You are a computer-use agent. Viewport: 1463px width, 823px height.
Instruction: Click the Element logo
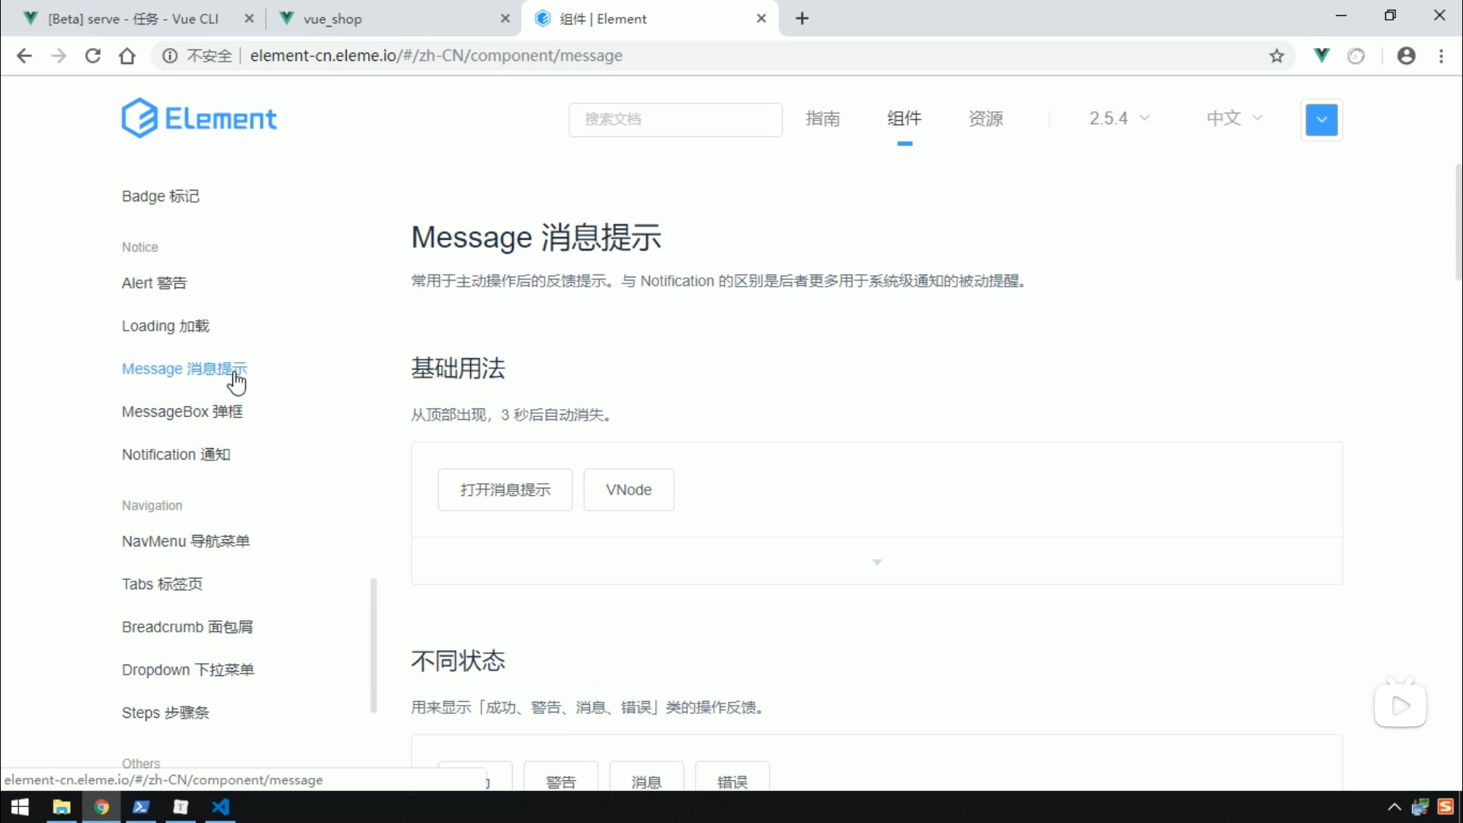pyautogui.click(x=199, y=118)
